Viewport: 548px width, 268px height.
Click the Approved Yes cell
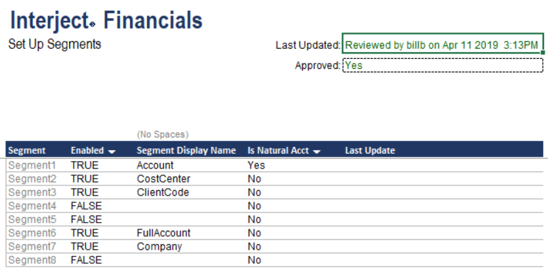tap(442, 65)
